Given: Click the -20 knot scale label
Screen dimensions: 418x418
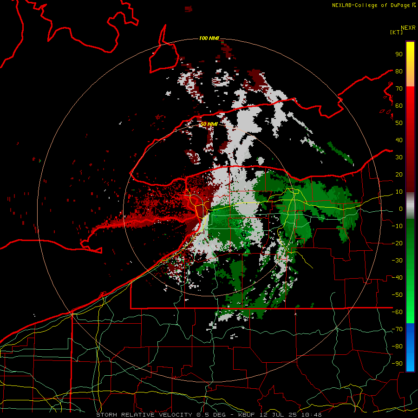Looking at the screenshot, I should pyautogui.click(x=397, y=243).
